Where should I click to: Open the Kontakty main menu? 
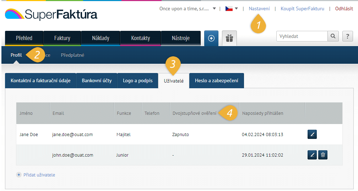pyautogui.click(x=140, y=38)
